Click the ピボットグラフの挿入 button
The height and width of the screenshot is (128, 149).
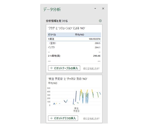pos(63,118)
